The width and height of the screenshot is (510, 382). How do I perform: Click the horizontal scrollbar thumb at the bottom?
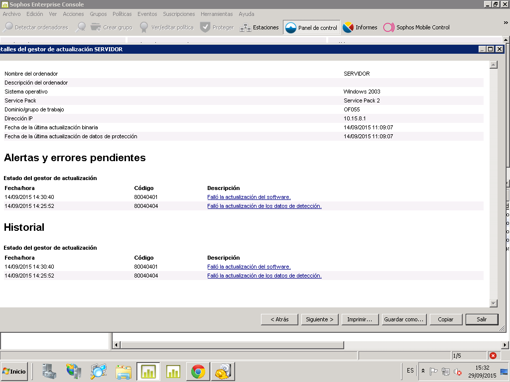[x=232, y=345]
